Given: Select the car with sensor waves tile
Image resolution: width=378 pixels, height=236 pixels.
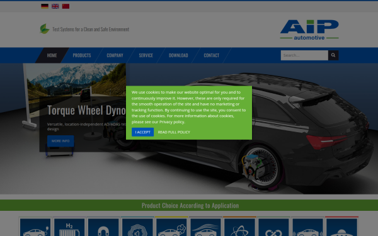Looking at the screenshot, I should tap(307, 227).
